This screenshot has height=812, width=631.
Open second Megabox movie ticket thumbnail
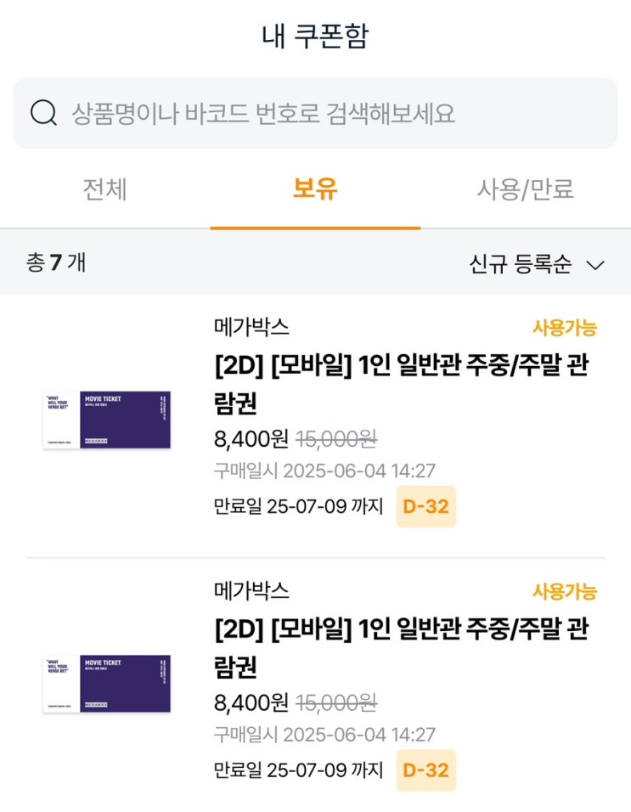tap(107, 683)
